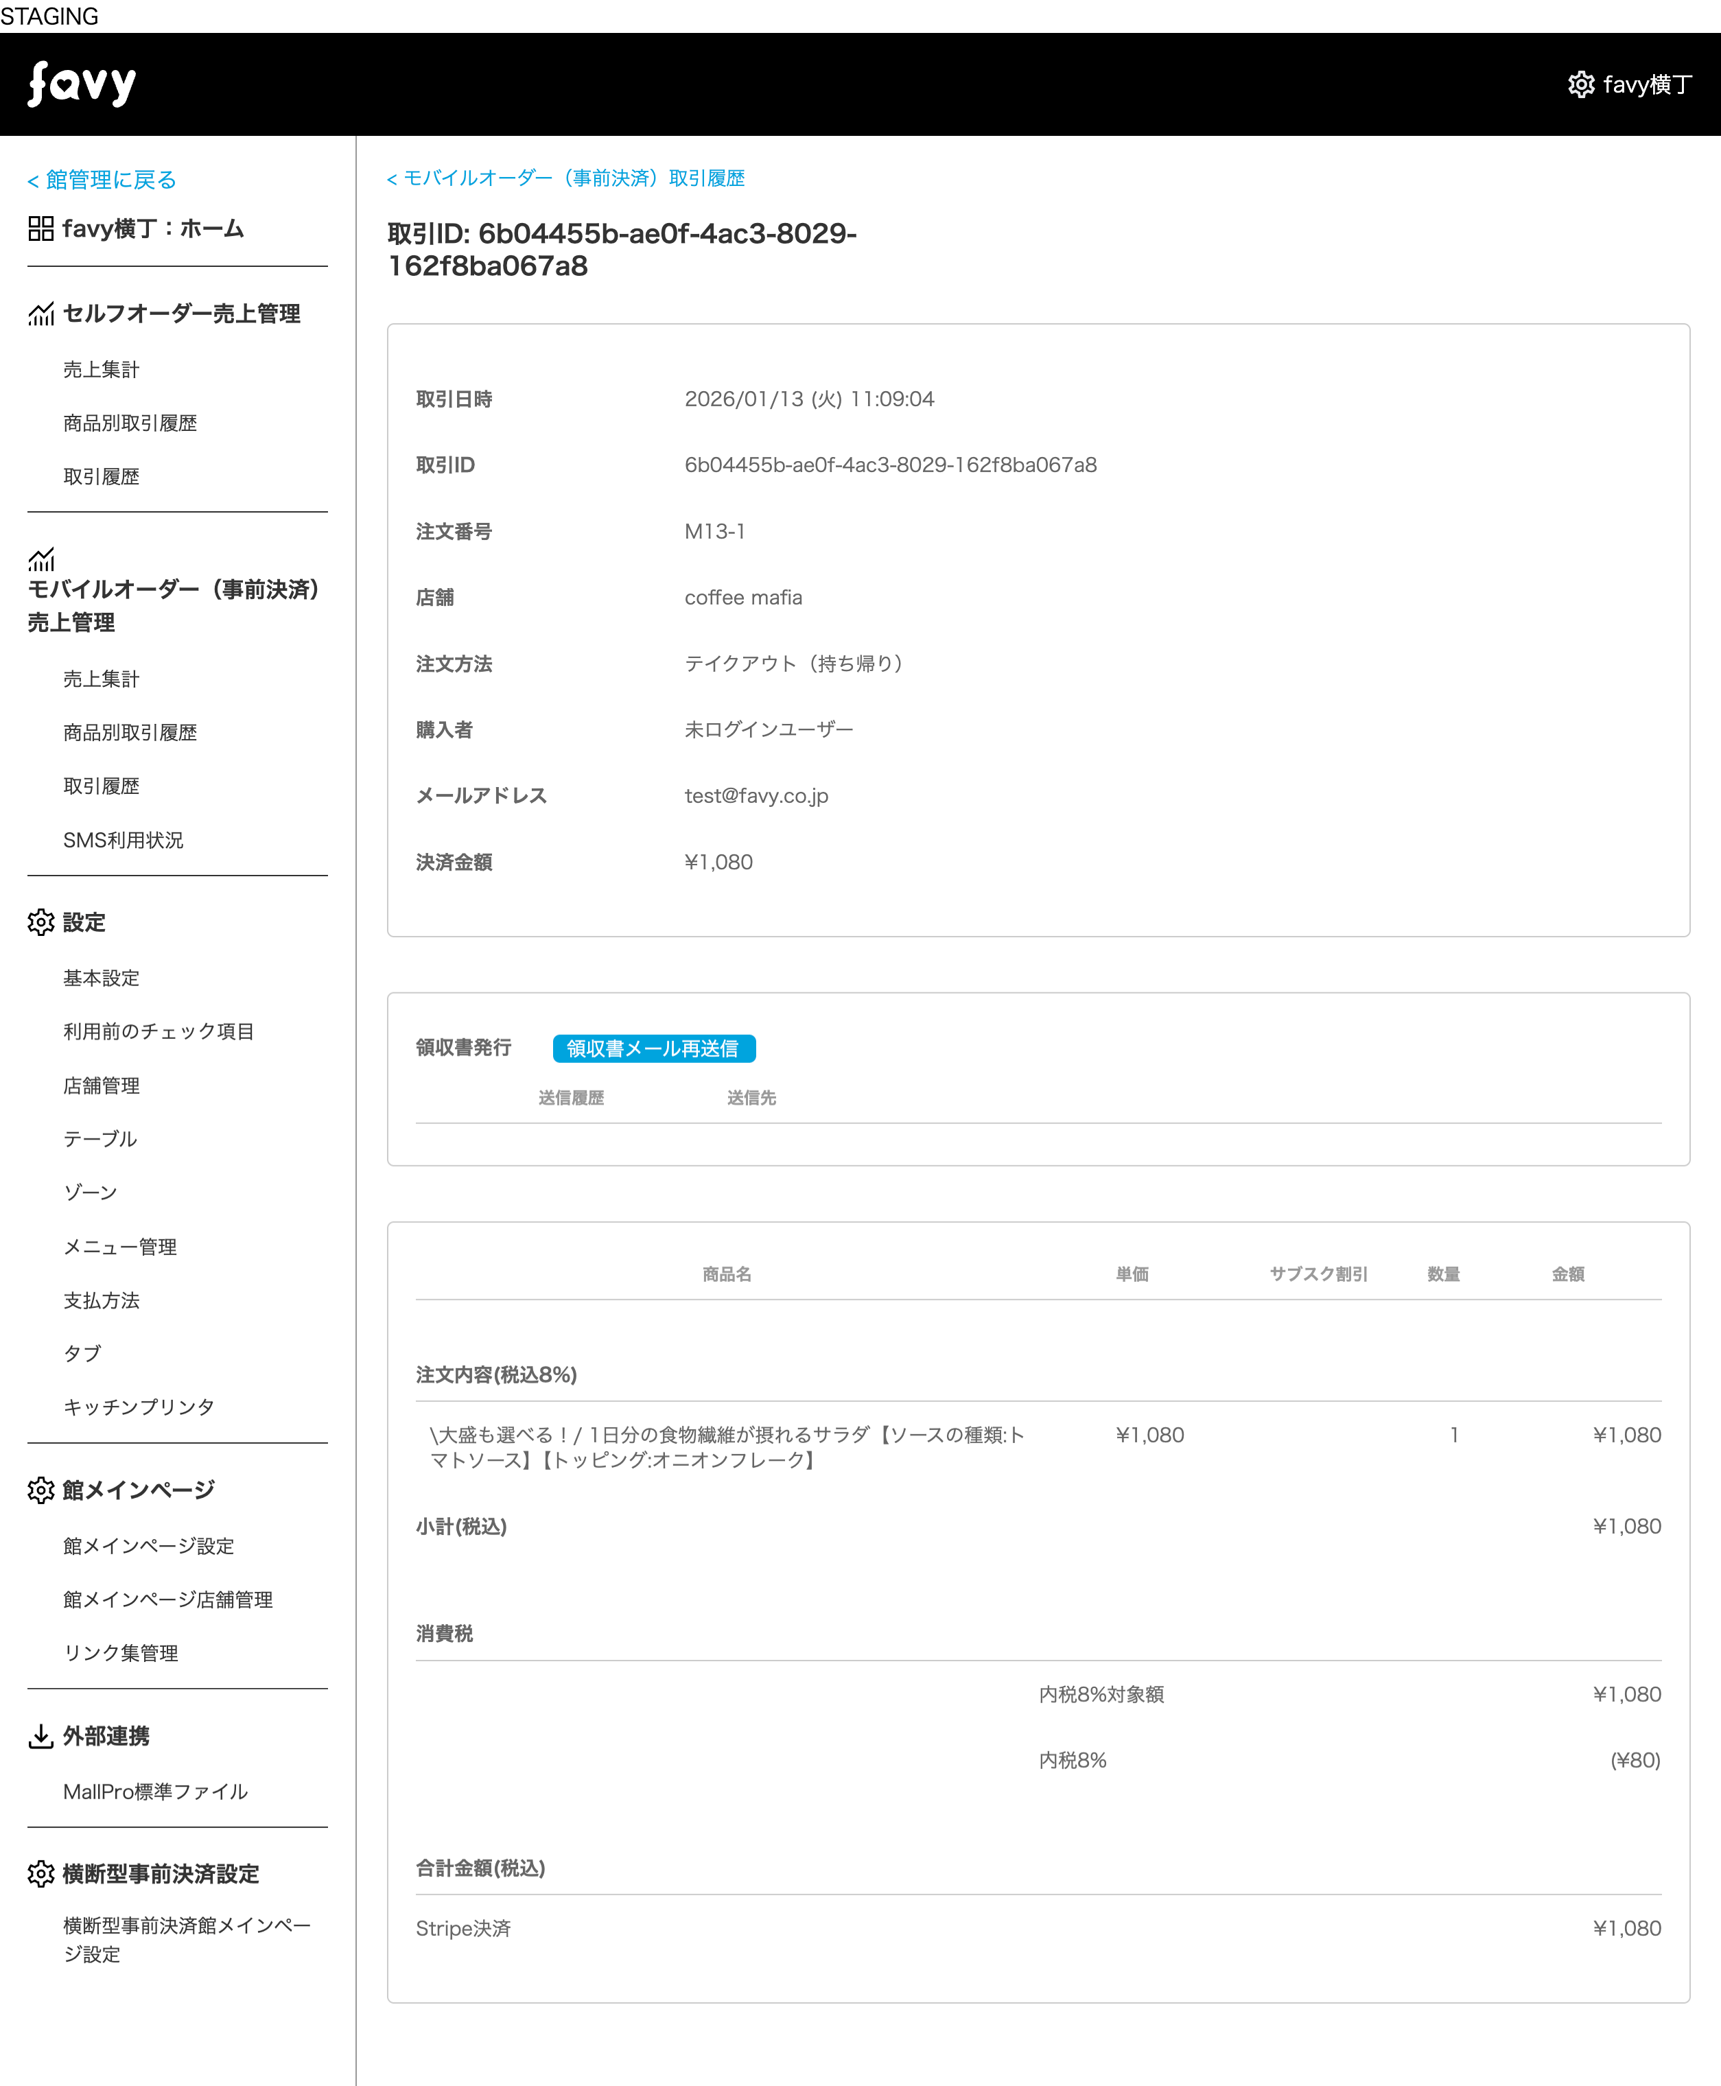This screenshot has width=1721, height=2086.
Task: Select キッチンプリンタ sidebar item
Action: (139, 1407)
